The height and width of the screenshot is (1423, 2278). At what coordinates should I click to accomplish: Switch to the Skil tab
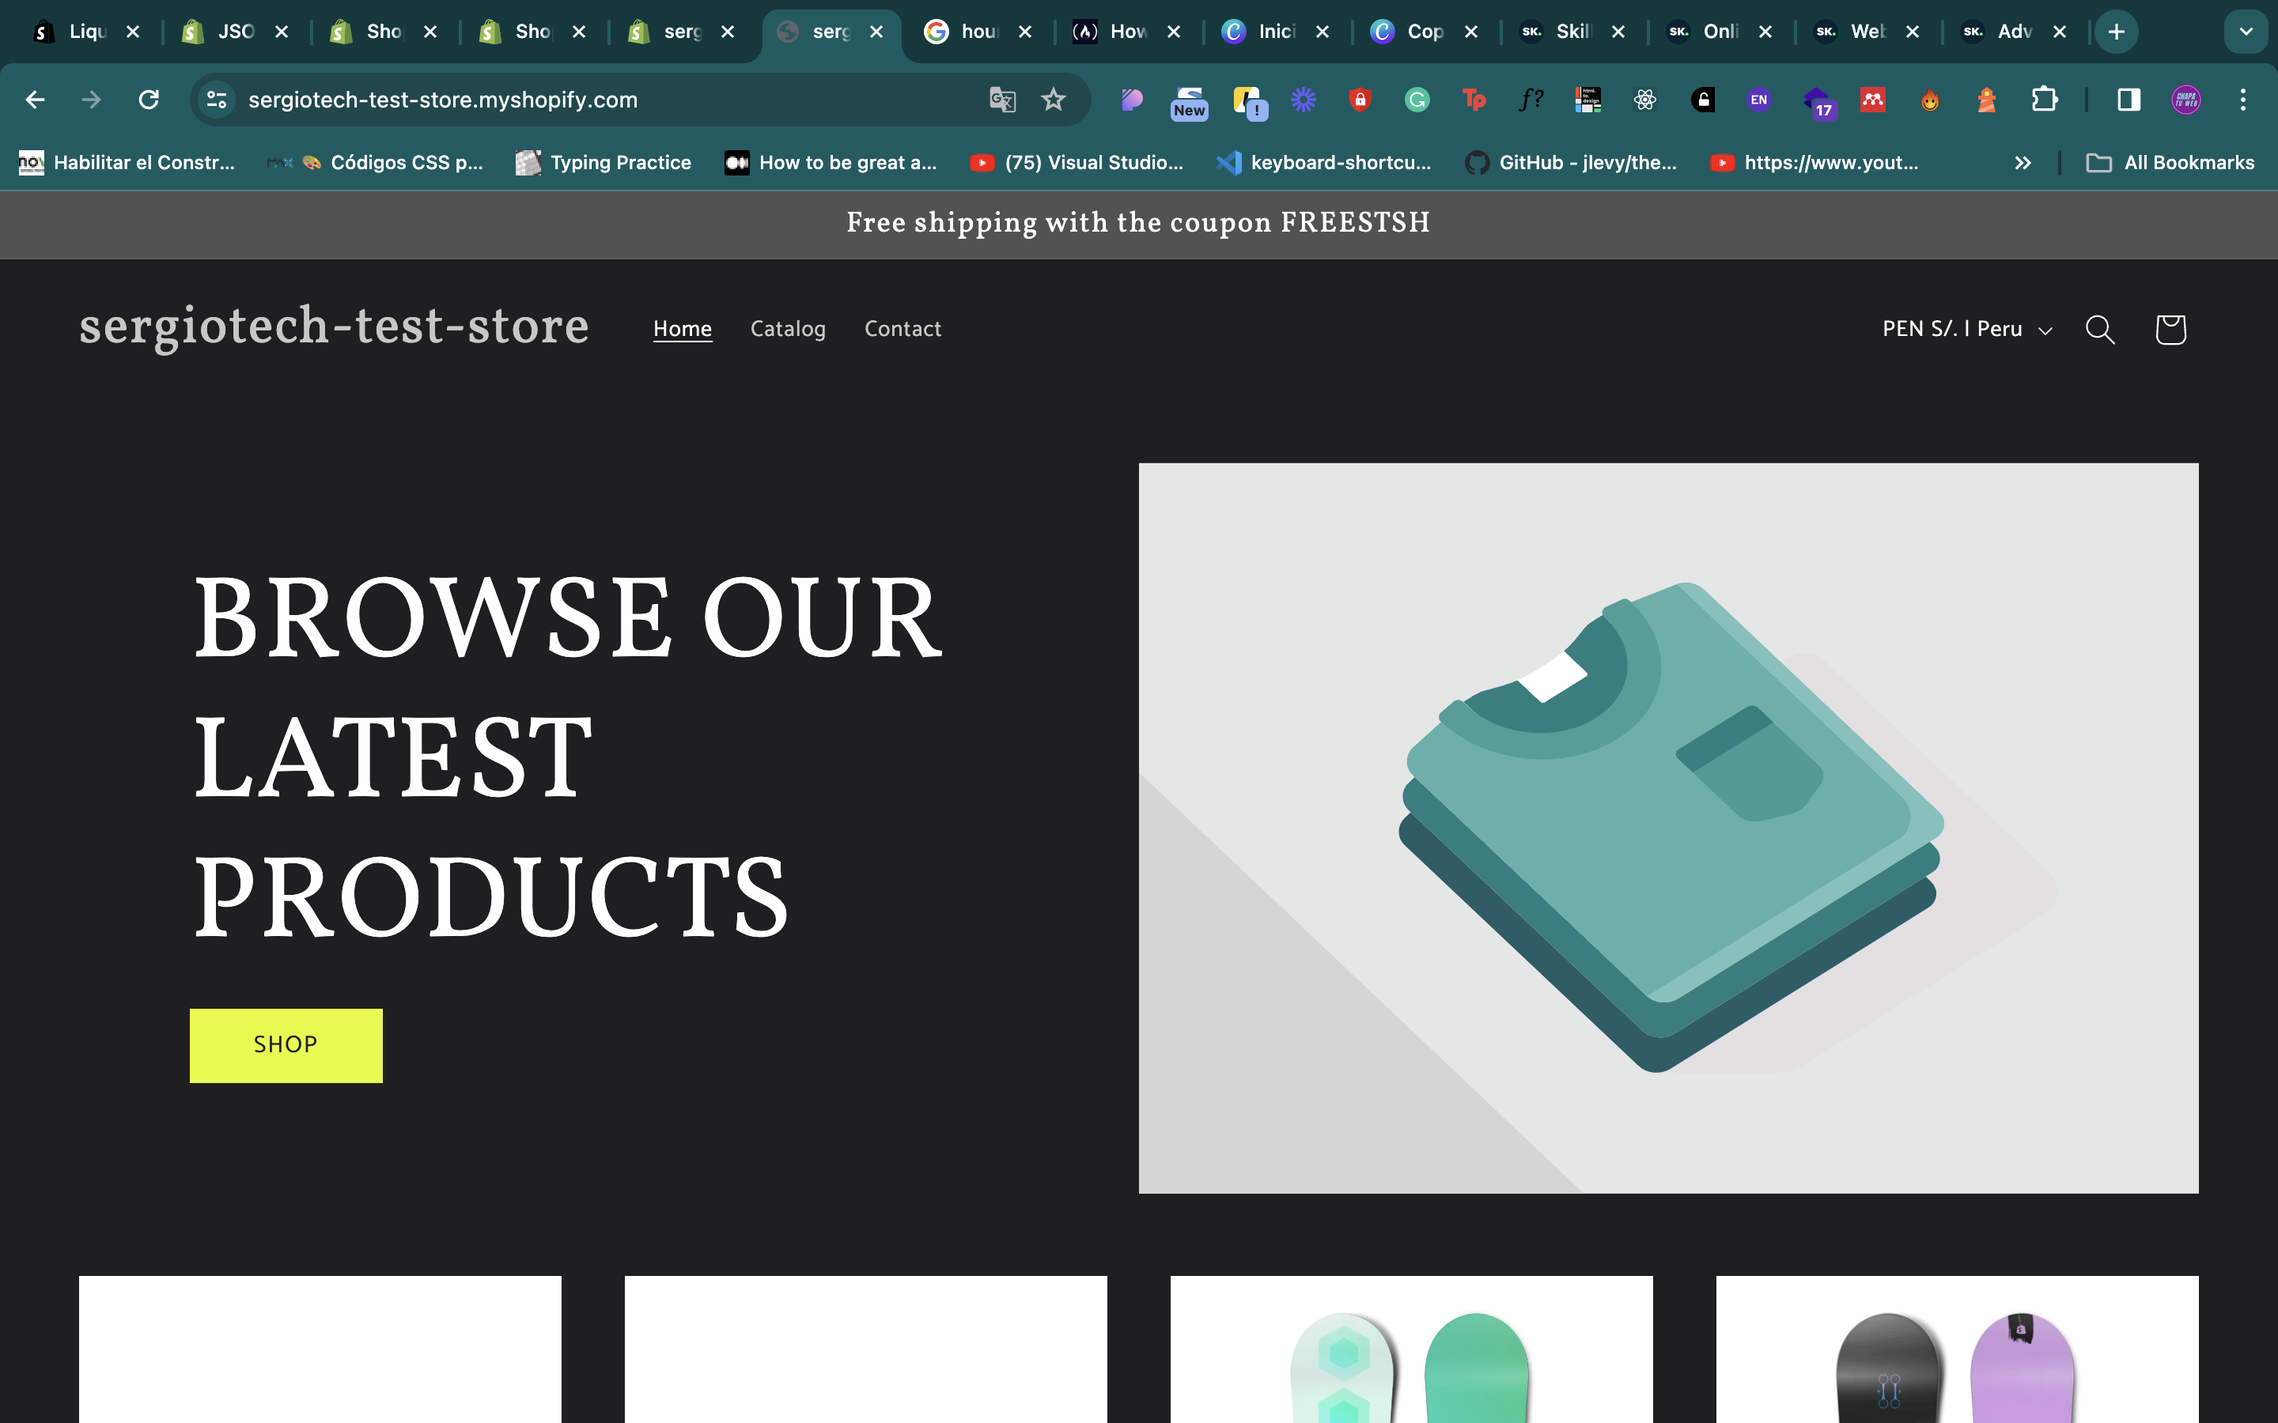1572,32
